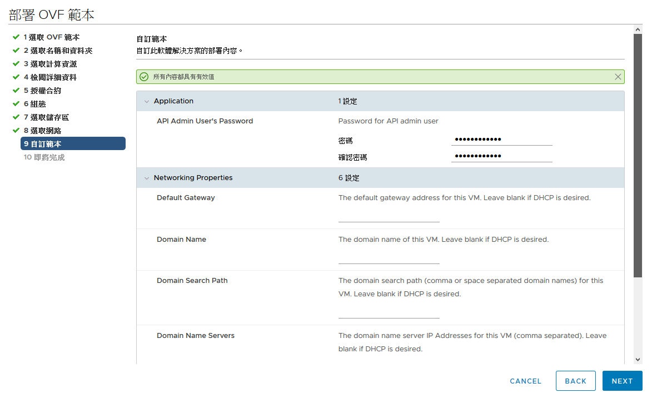Go to step 8 選取網路
652x398 pixels.
[42, 131]
